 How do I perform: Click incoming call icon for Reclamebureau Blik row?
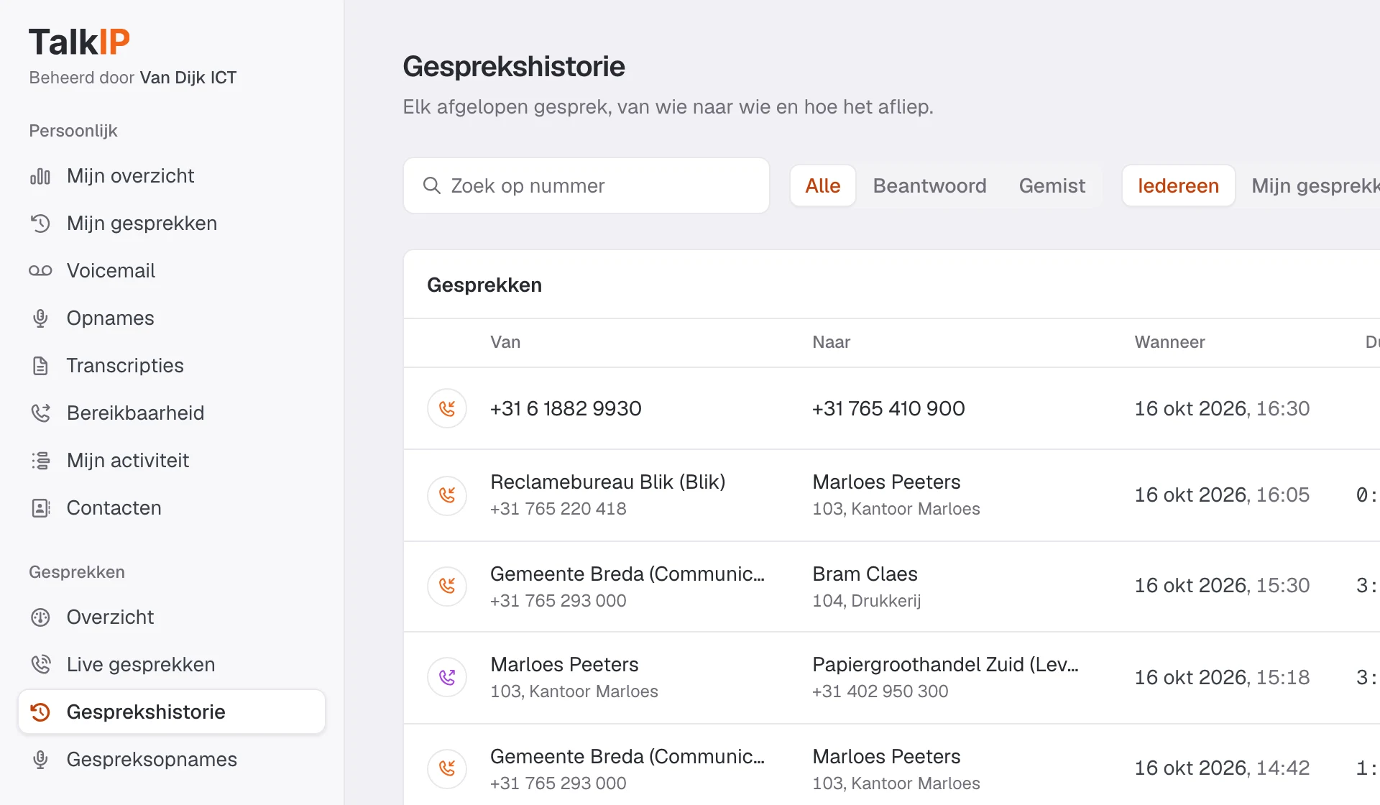447,495
